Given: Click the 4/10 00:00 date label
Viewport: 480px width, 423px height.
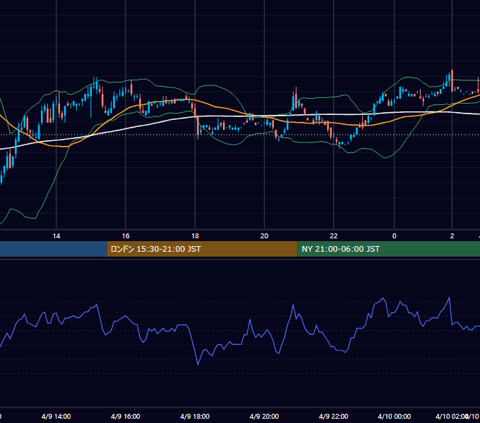Looking at the screenshot, I should coord(395,416).
